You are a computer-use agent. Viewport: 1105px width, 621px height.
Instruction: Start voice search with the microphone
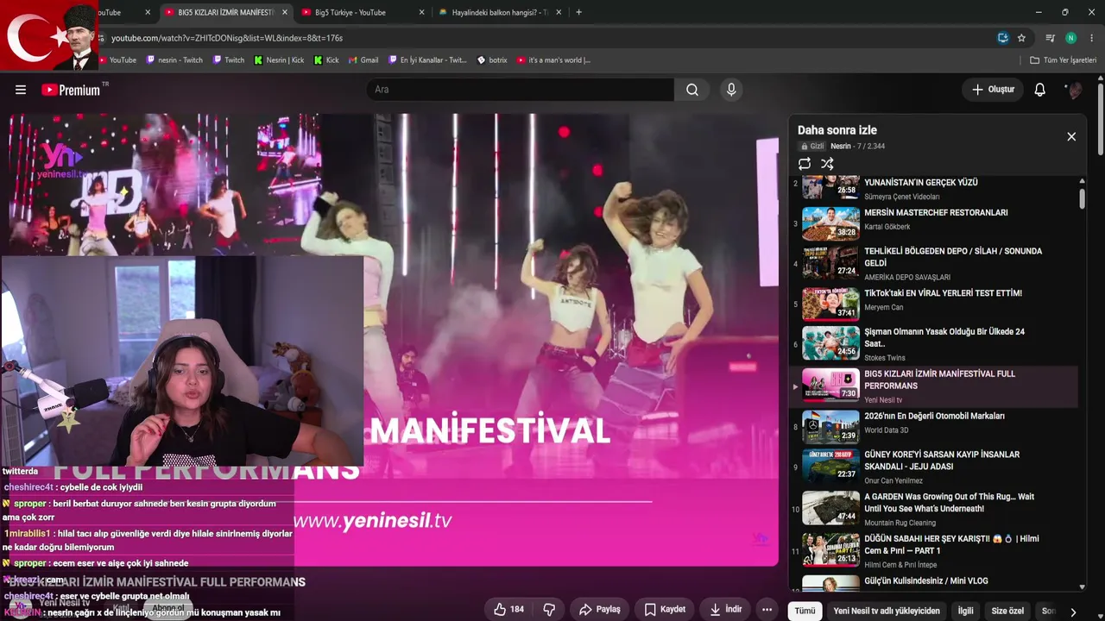point(731,90)
